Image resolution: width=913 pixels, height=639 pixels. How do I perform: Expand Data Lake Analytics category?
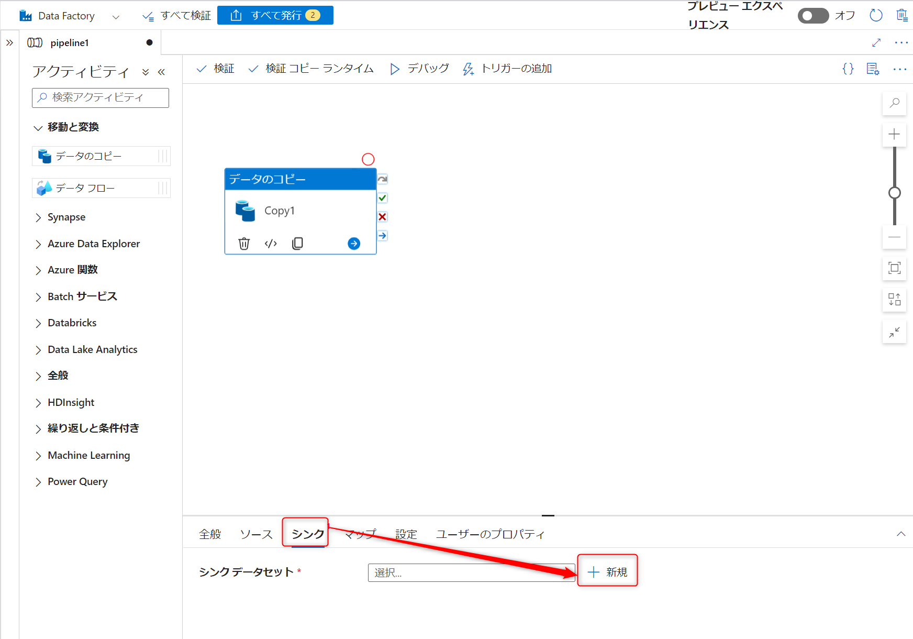pyautogui.click(x=93, y=350)
